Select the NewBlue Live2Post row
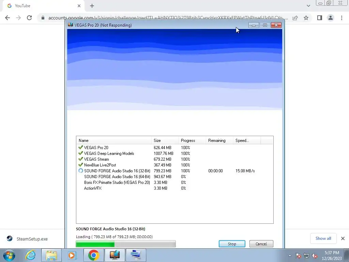 click(175, 165)
